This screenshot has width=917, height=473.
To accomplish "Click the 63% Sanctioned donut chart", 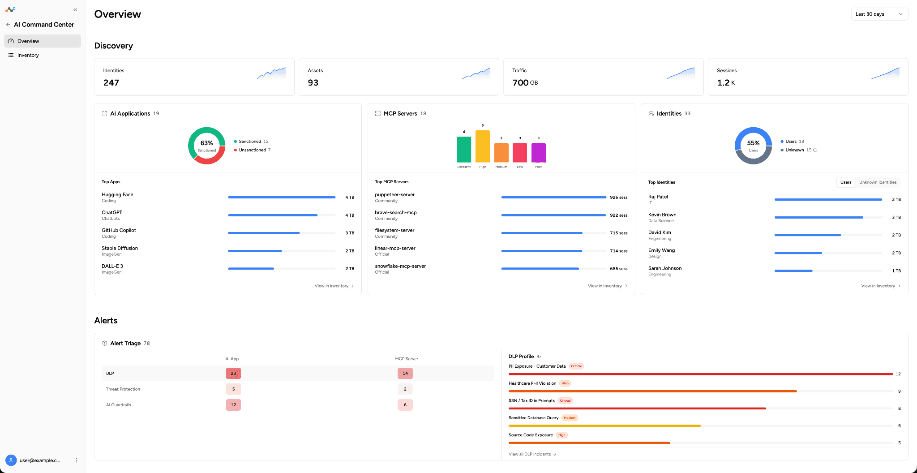I will coord(206,146).
